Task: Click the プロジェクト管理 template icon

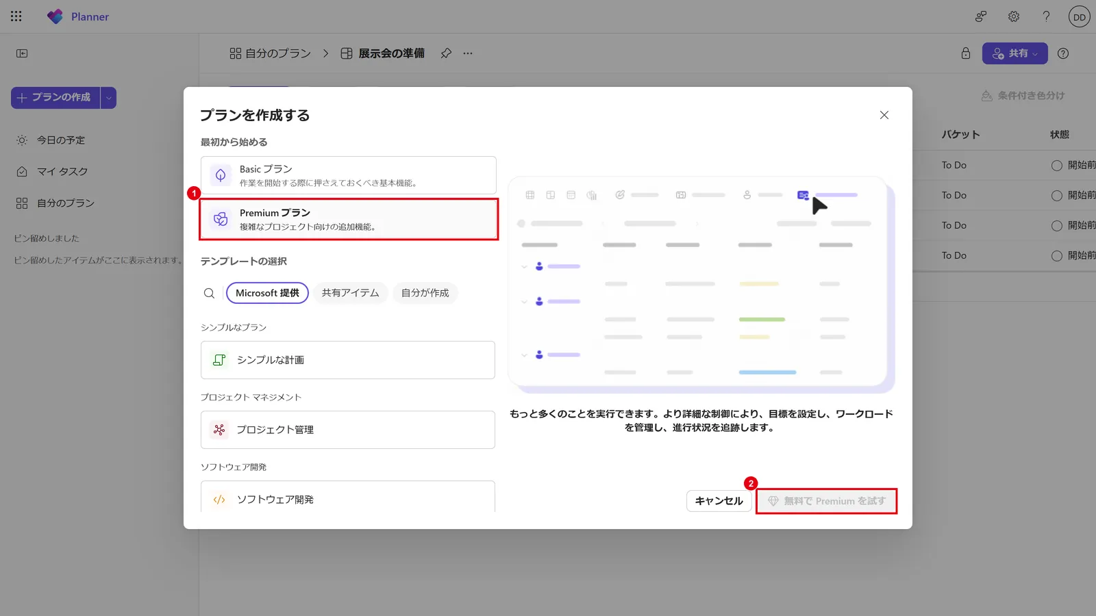Action: 219,430
